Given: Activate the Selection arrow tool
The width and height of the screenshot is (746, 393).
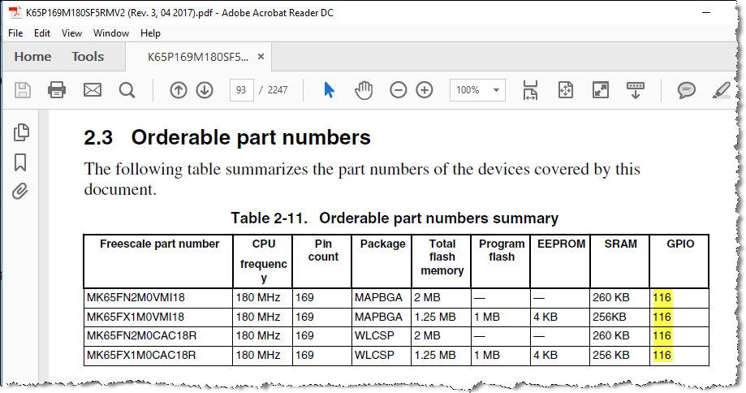Looking at the screenshot, I should (329, 90).
